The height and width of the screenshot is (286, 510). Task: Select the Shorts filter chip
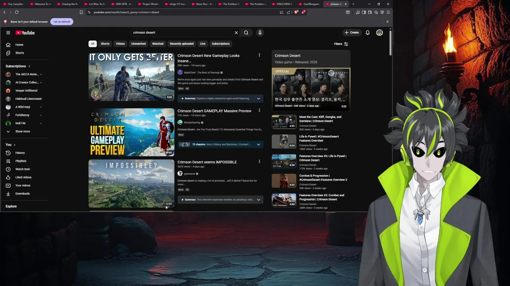105,44
